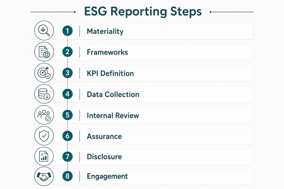Screen dimensions: 284x189
Task: Click the "Materiality" label
Action: [105, 31]
